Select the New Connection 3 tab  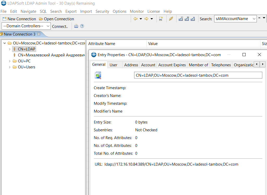pos(20,34)
